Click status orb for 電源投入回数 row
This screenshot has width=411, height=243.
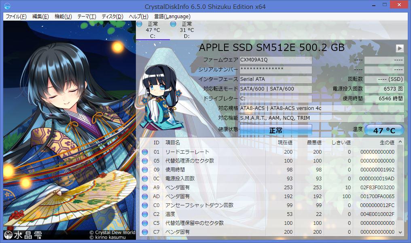(145, 179)
